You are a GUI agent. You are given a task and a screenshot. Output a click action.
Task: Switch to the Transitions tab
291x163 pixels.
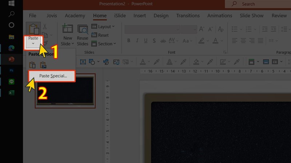188,16
